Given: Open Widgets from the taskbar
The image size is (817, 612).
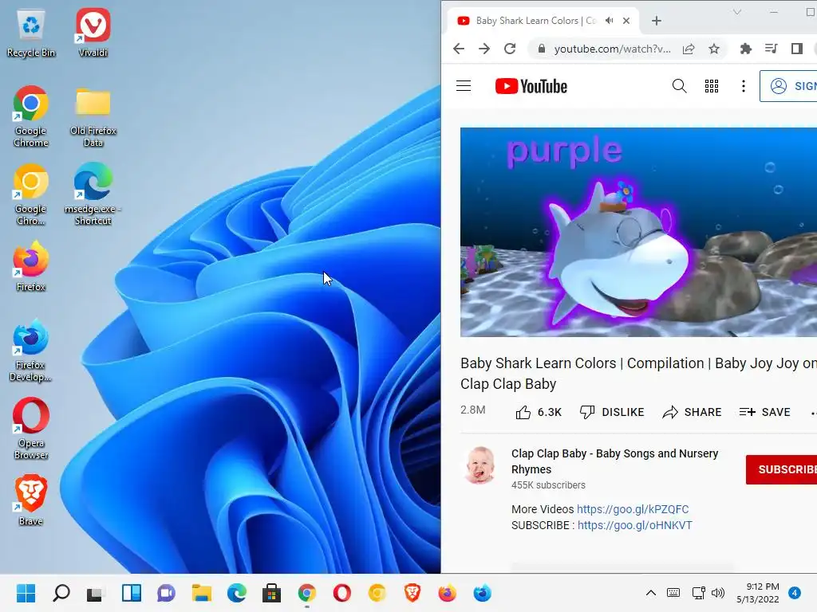Looking at the screenshot, I should 132,593.
